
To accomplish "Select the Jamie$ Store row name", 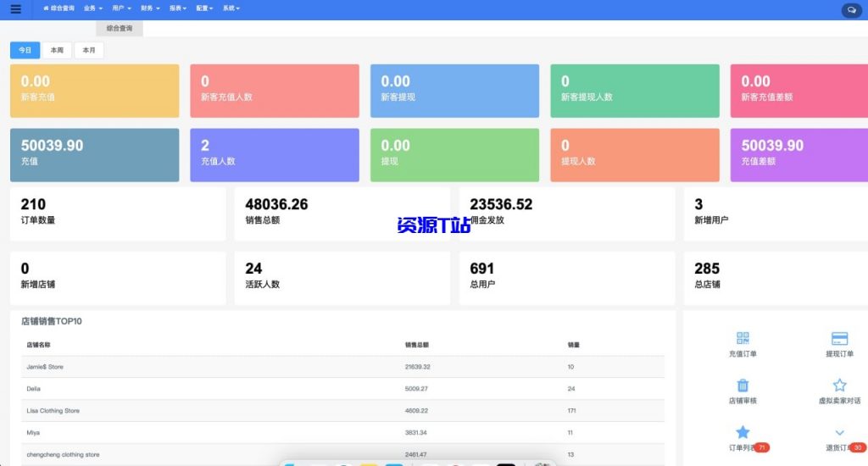I will 45,367.
